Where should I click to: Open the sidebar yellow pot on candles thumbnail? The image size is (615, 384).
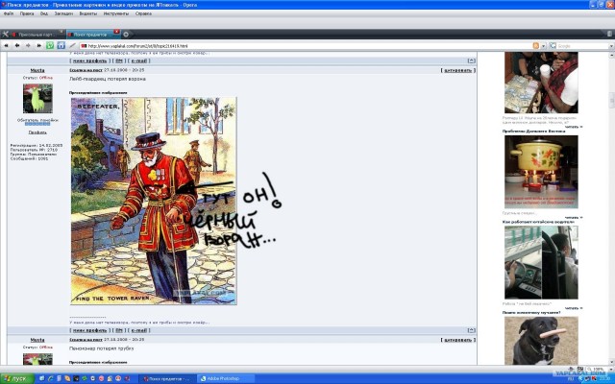[541, 172]
